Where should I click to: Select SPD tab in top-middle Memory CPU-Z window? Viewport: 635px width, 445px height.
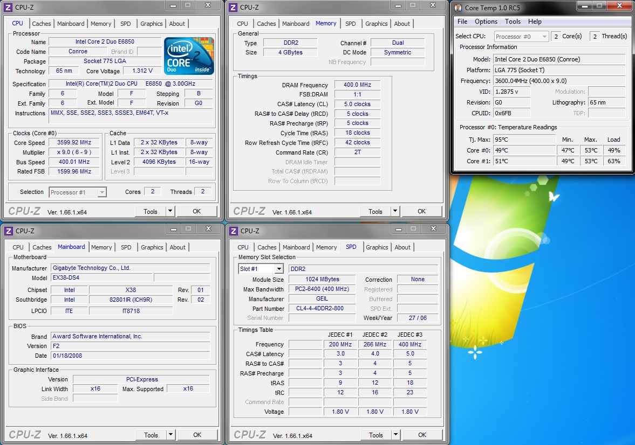coord(351,24)
